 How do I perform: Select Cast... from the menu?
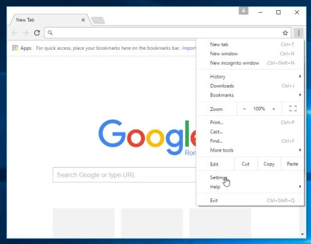point(250,132)
